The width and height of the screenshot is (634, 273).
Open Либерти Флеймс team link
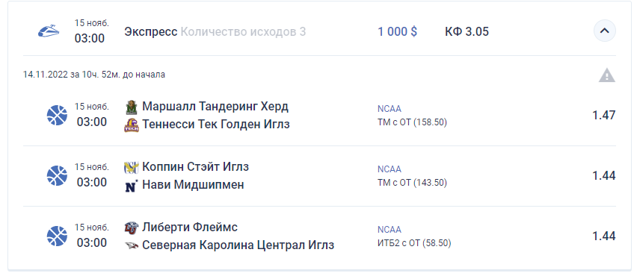(190, 228)
